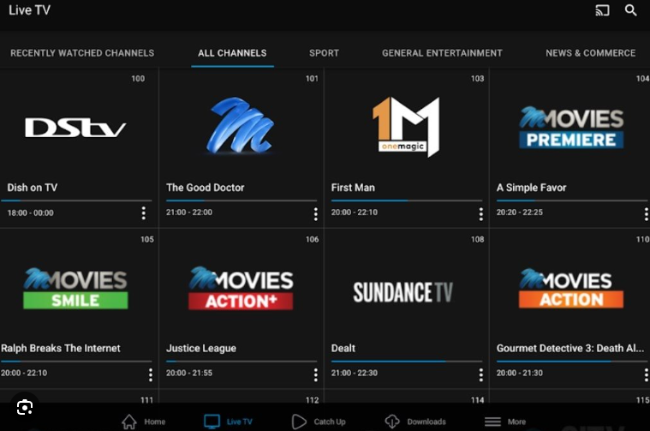Click the First Man progress bar

coord(407,201)
